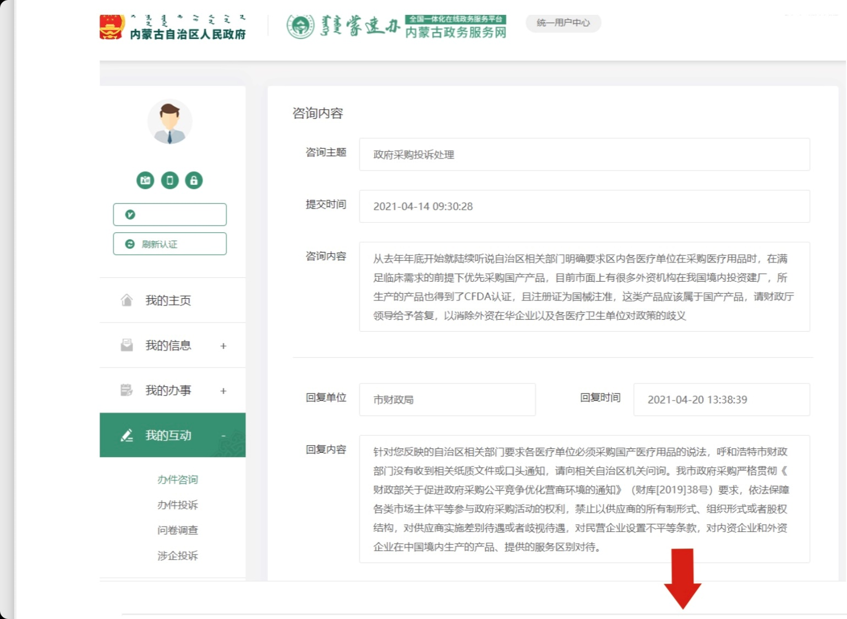
Task: Click the pencil icon beside 我的互动
Action: click(x=127, y=435)
